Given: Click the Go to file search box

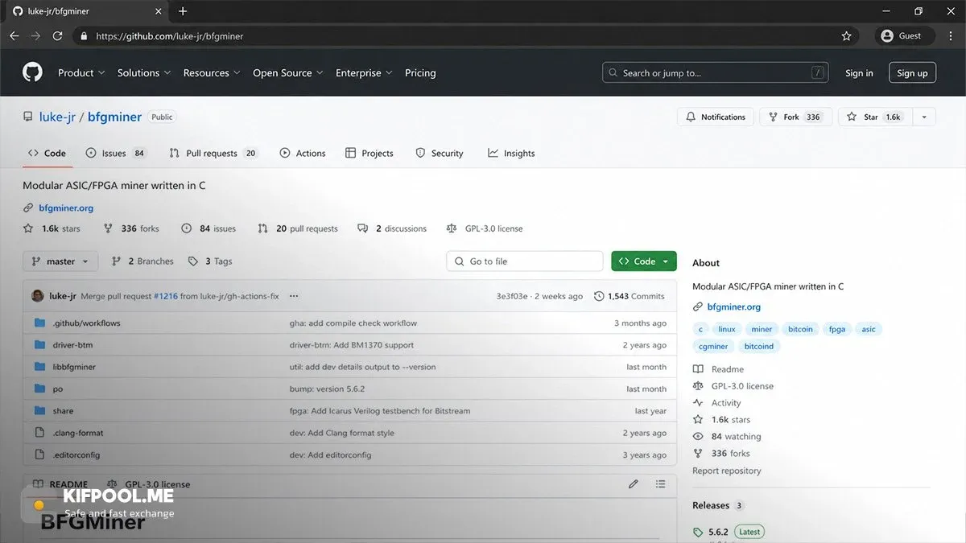Looking at the screenshot, I should [524, 261].
